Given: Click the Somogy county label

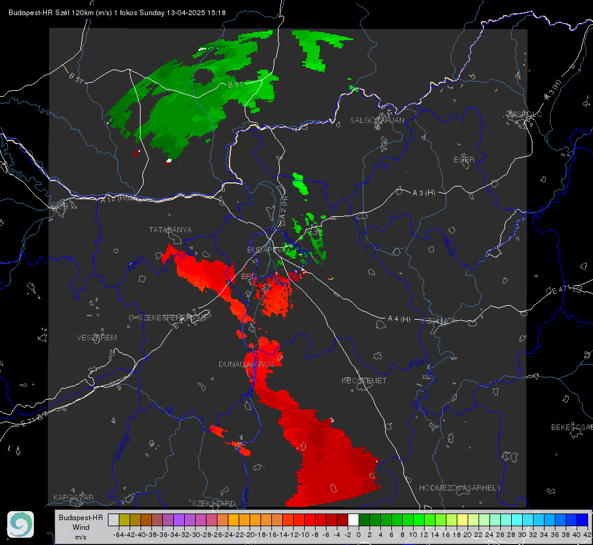Looking at the screenshot, I should [121, 447].
